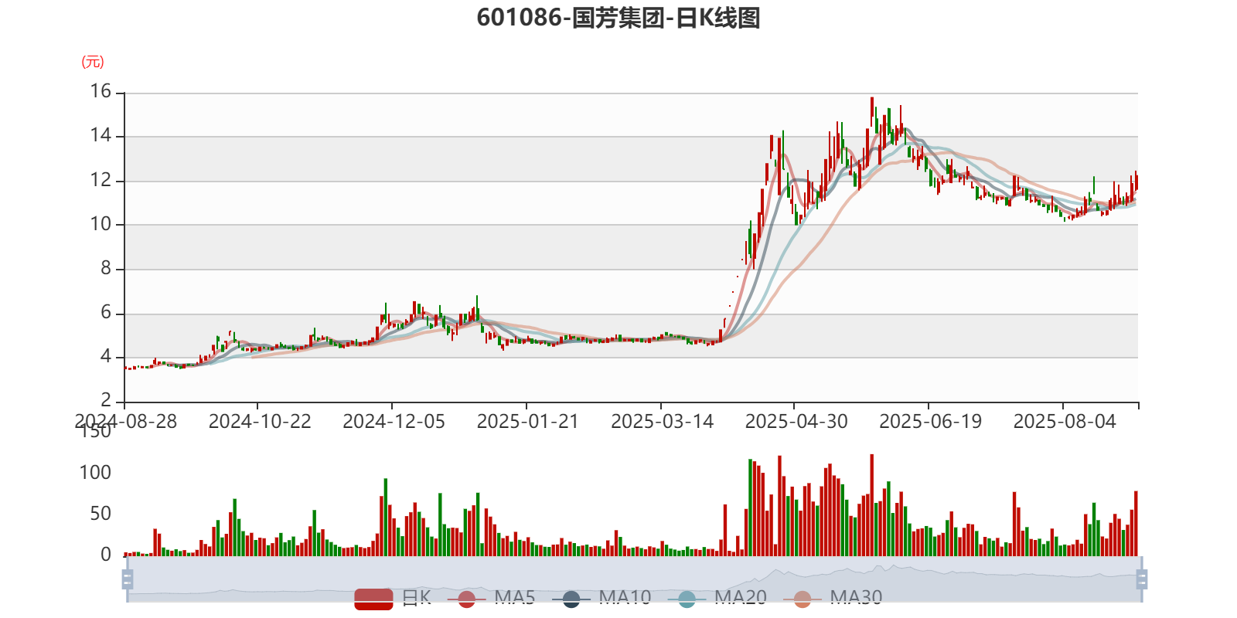Click the 2024-10-22 date axis label

pyautogui.click(x=260, y=422)
